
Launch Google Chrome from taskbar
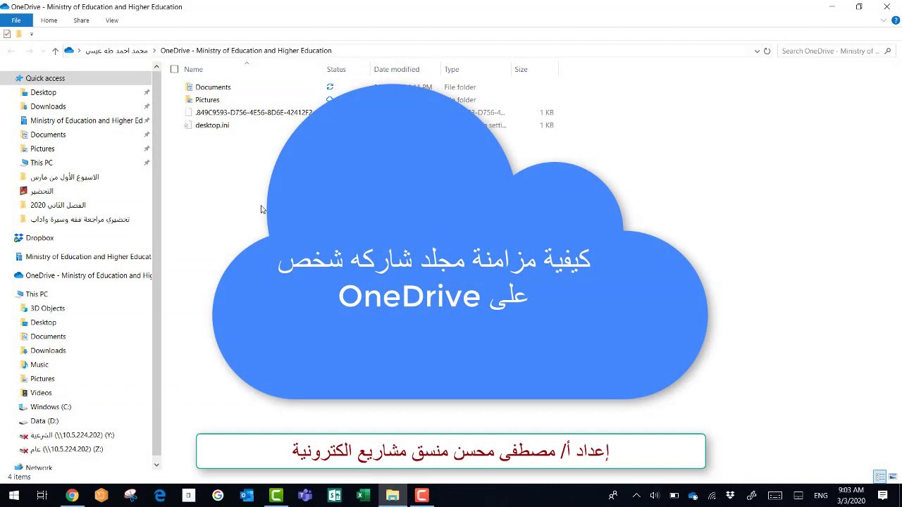[x=72, y=496]
